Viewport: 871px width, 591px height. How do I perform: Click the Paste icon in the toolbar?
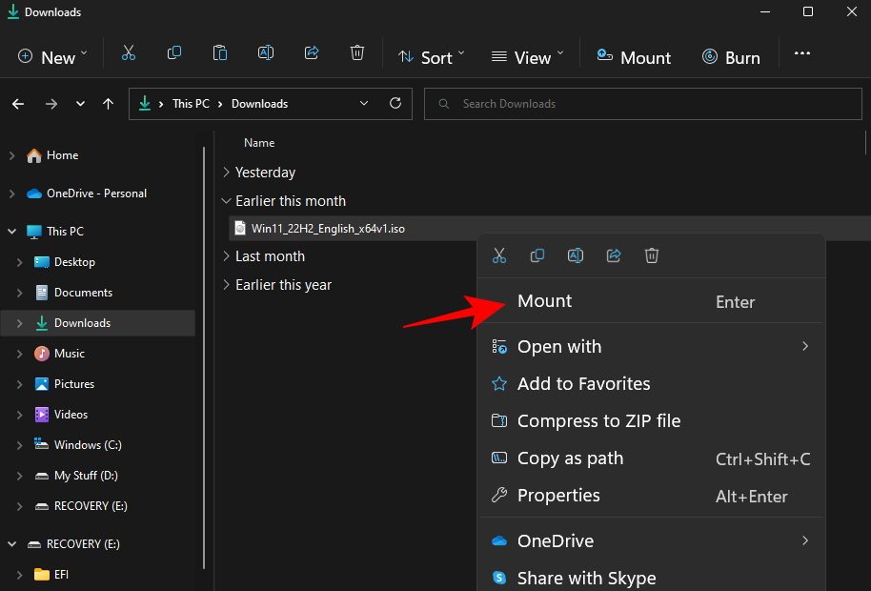click(220, 54)
